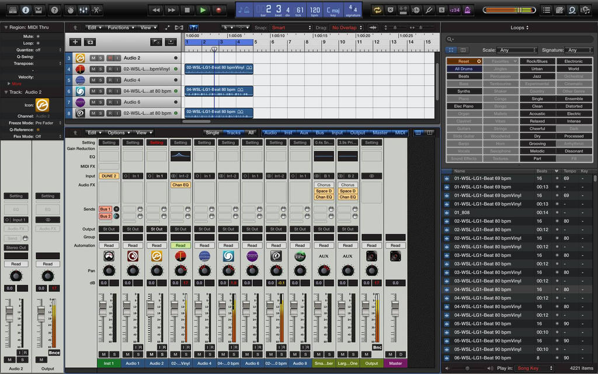This screenshot has width=598, height=374.
Task: Click the Bus 1 send on Inst 1
Action: click(105, 209)
